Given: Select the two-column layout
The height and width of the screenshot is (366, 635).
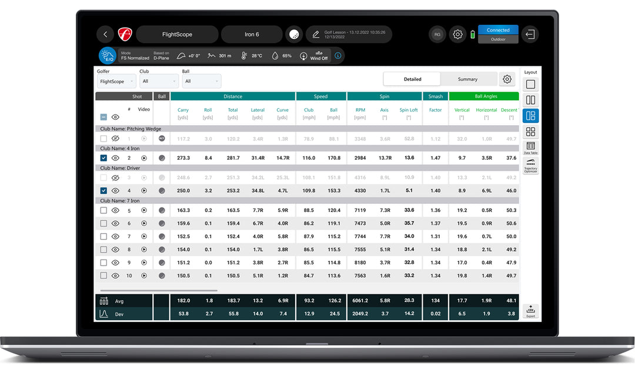Looking at the screenshot, I should point(530,100).
